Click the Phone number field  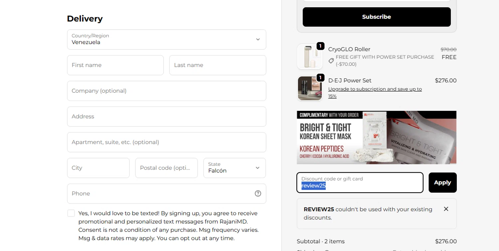tap(167, 194)
